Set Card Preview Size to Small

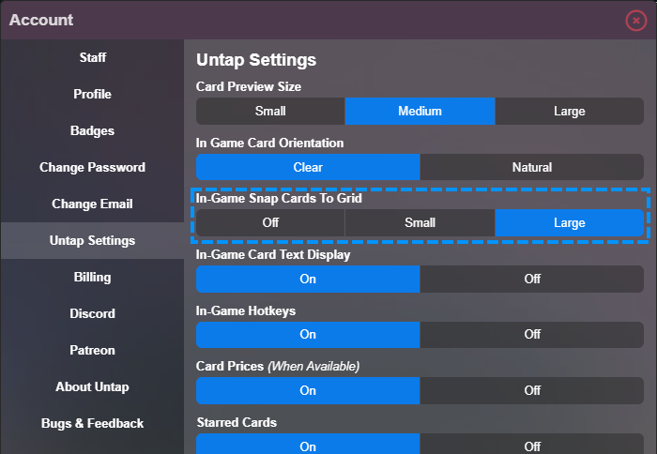coord(270,111)
